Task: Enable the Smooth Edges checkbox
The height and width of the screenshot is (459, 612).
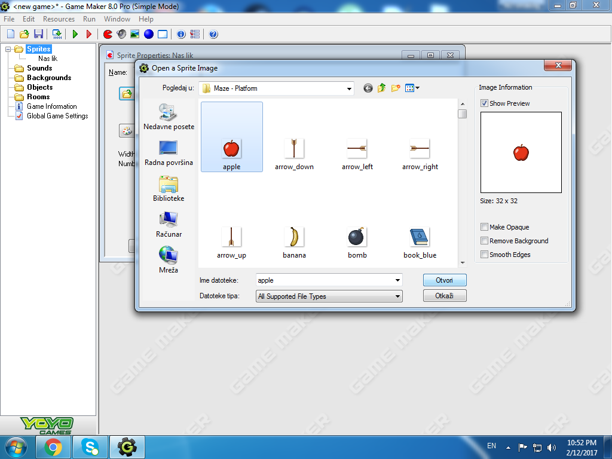Action: (x=484, y=255)
